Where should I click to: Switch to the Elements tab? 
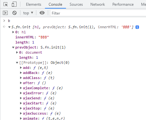point(33,4)
